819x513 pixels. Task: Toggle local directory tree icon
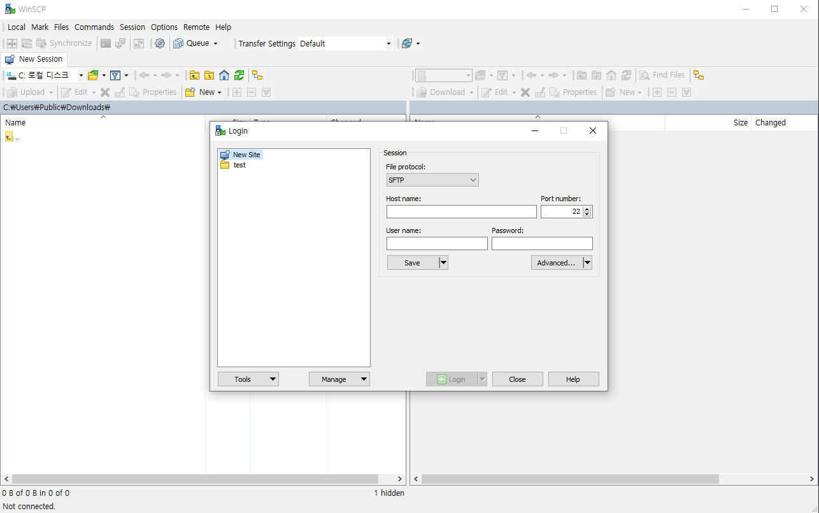pyautogui.click(x=257, y=75)
